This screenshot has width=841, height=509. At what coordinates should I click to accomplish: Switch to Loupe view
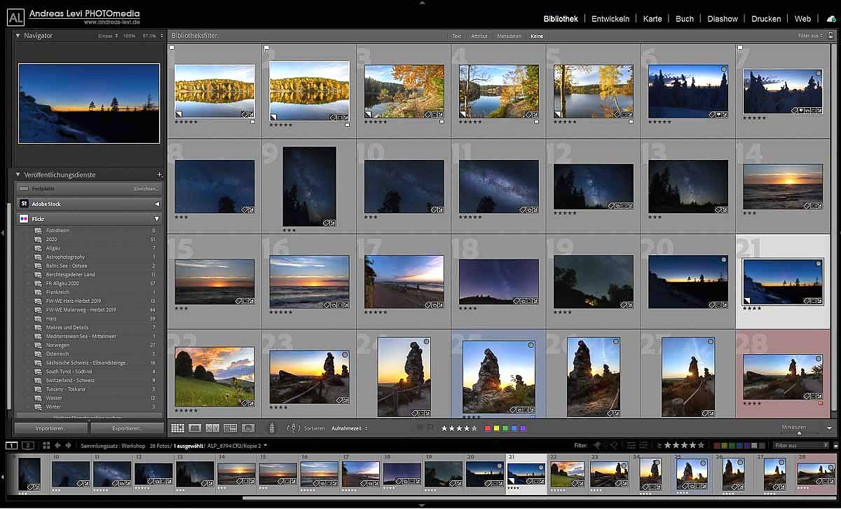195,428
